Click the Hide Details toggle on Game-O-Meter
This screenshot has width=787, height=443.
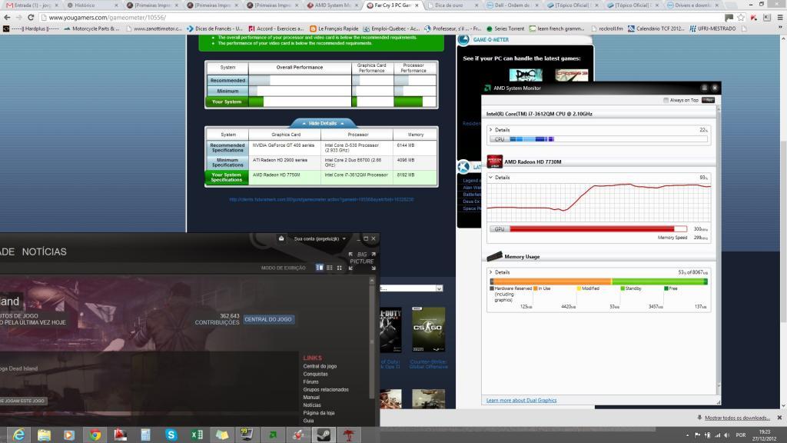click(323, 123)
